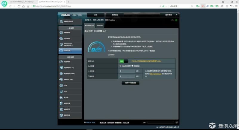Open the Network Map sidebar icon
The image size is (239, 130).
[x=61, y=32]
